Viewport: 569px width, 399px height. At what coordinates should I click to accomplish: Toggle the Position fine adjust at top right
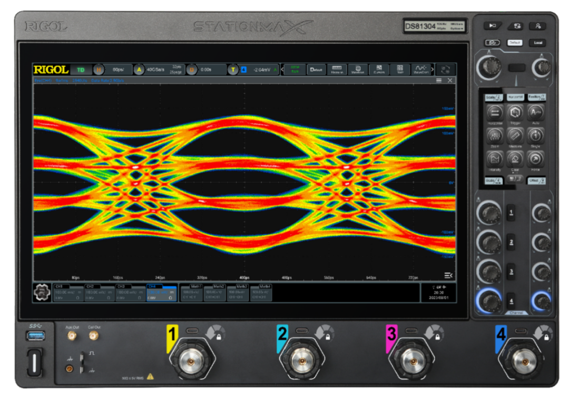pyautogui.click(x=536, y=97)
